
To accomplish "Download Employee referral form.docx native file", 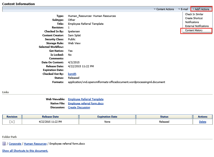I will coord(85,103).
